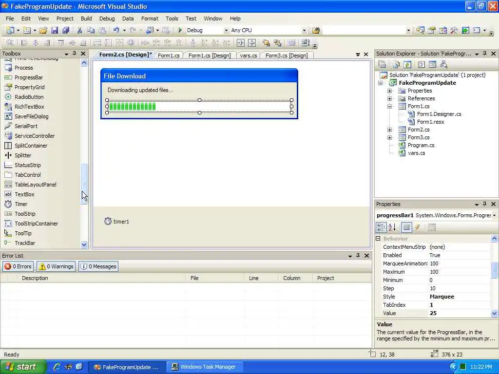The height and width of the screenshot is (374, 499).
Task: Click Solution Explorer Properties icon
Action: tap(382, 65)
